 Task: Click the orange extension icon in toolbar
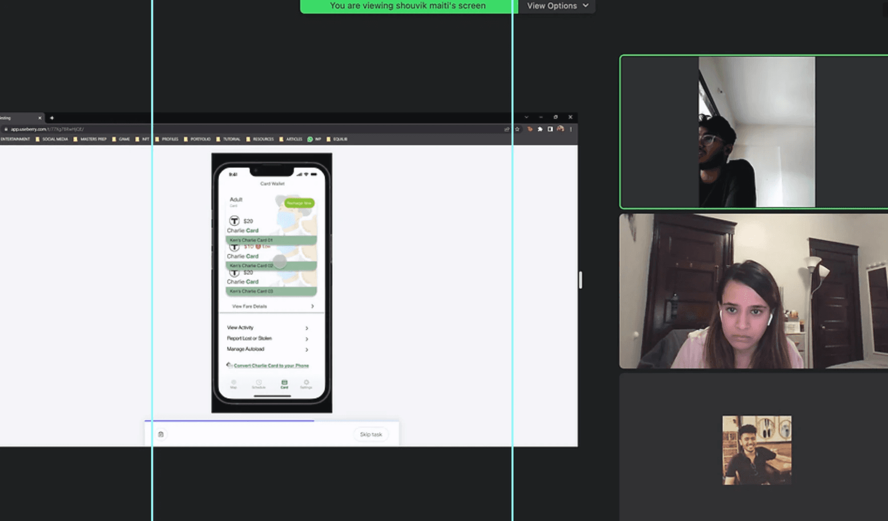pos(530,129)
